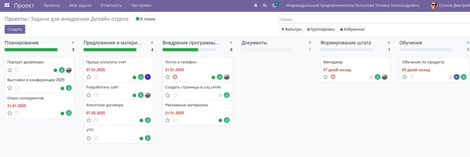This screenshot has height=157, width=470.
Task: Click blue Б avatar on Обучение по продукту
Action: point(456,77)
